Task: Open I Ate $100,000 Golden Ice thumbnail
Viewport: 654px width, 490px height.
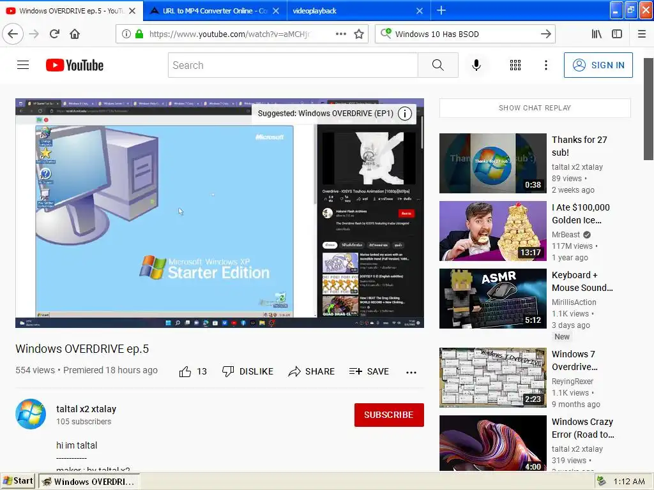Action: [493, 231]
